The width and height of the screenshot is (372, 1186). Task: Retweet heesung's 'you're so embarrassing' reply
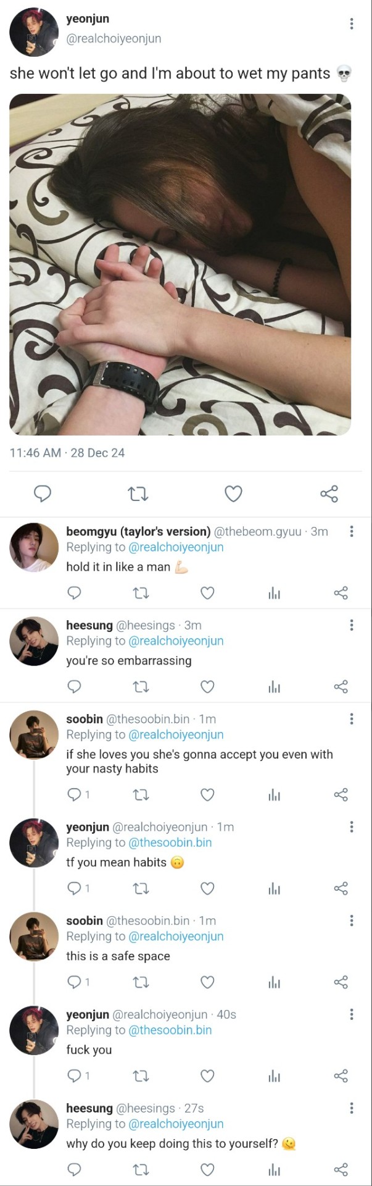[x=141, y=686]
